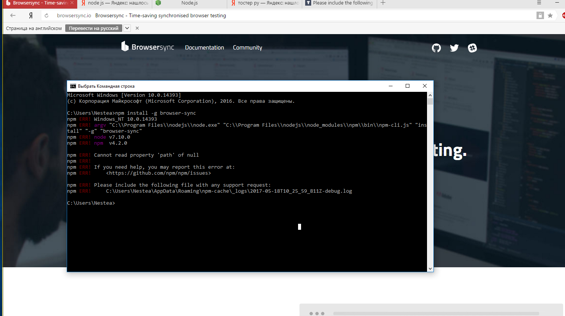Switch to 'Please include the following' tab
Viewport: 565px width, 316px height.
coord(340,3)
